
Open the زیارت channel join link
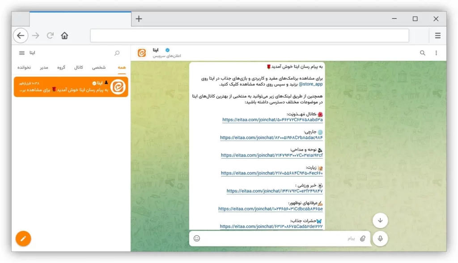(x=271, y=173)
